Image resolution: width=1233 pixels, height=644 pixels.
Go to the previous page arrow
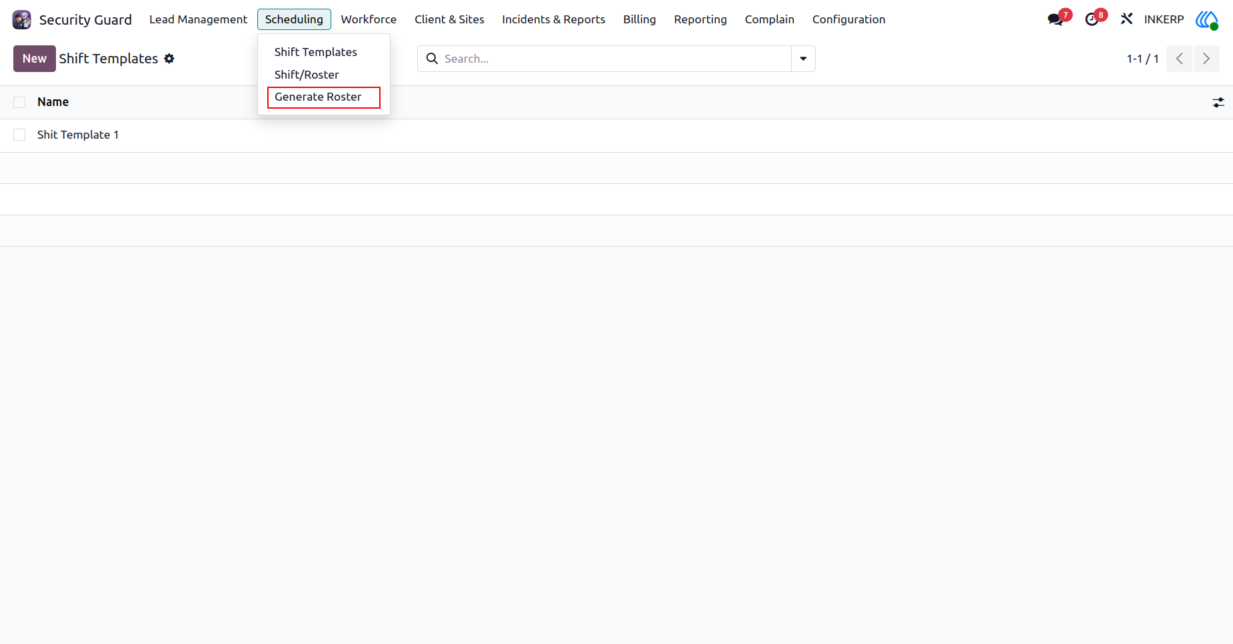tap(1179, 59)
